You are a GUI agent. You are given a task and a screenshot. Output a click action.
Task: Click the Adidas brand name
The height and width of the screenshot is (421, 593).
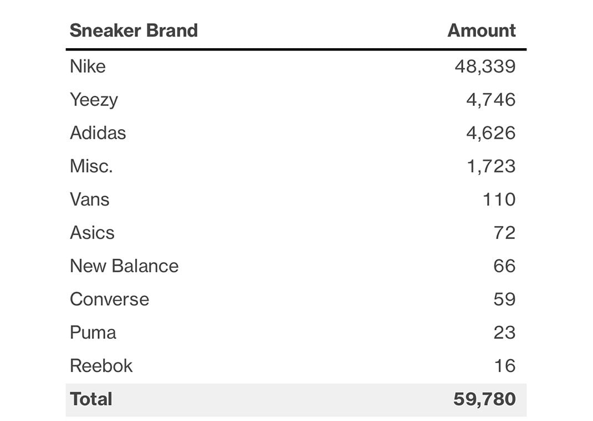[x=98, y=133]
